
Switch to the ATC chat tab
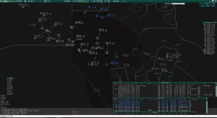2,106
